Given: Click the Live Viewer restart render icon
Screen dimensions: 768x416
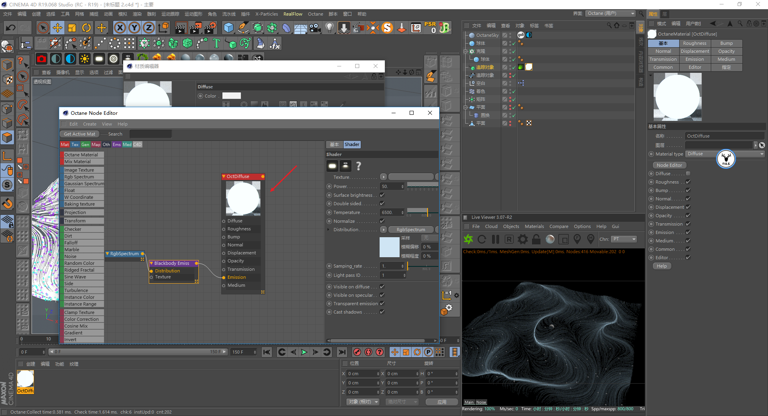Looking at the screenshot, I should pos(482,239).
